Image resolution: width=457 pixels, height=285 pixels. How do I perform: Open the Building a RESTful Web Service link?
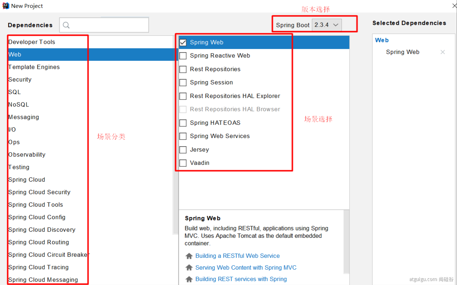238,256
